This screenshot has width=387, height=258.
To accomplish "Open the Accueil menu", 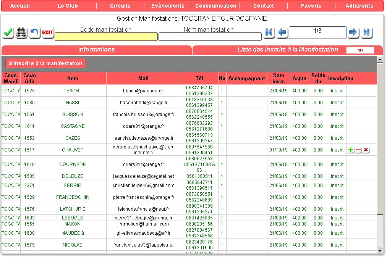I will (20, 6).
